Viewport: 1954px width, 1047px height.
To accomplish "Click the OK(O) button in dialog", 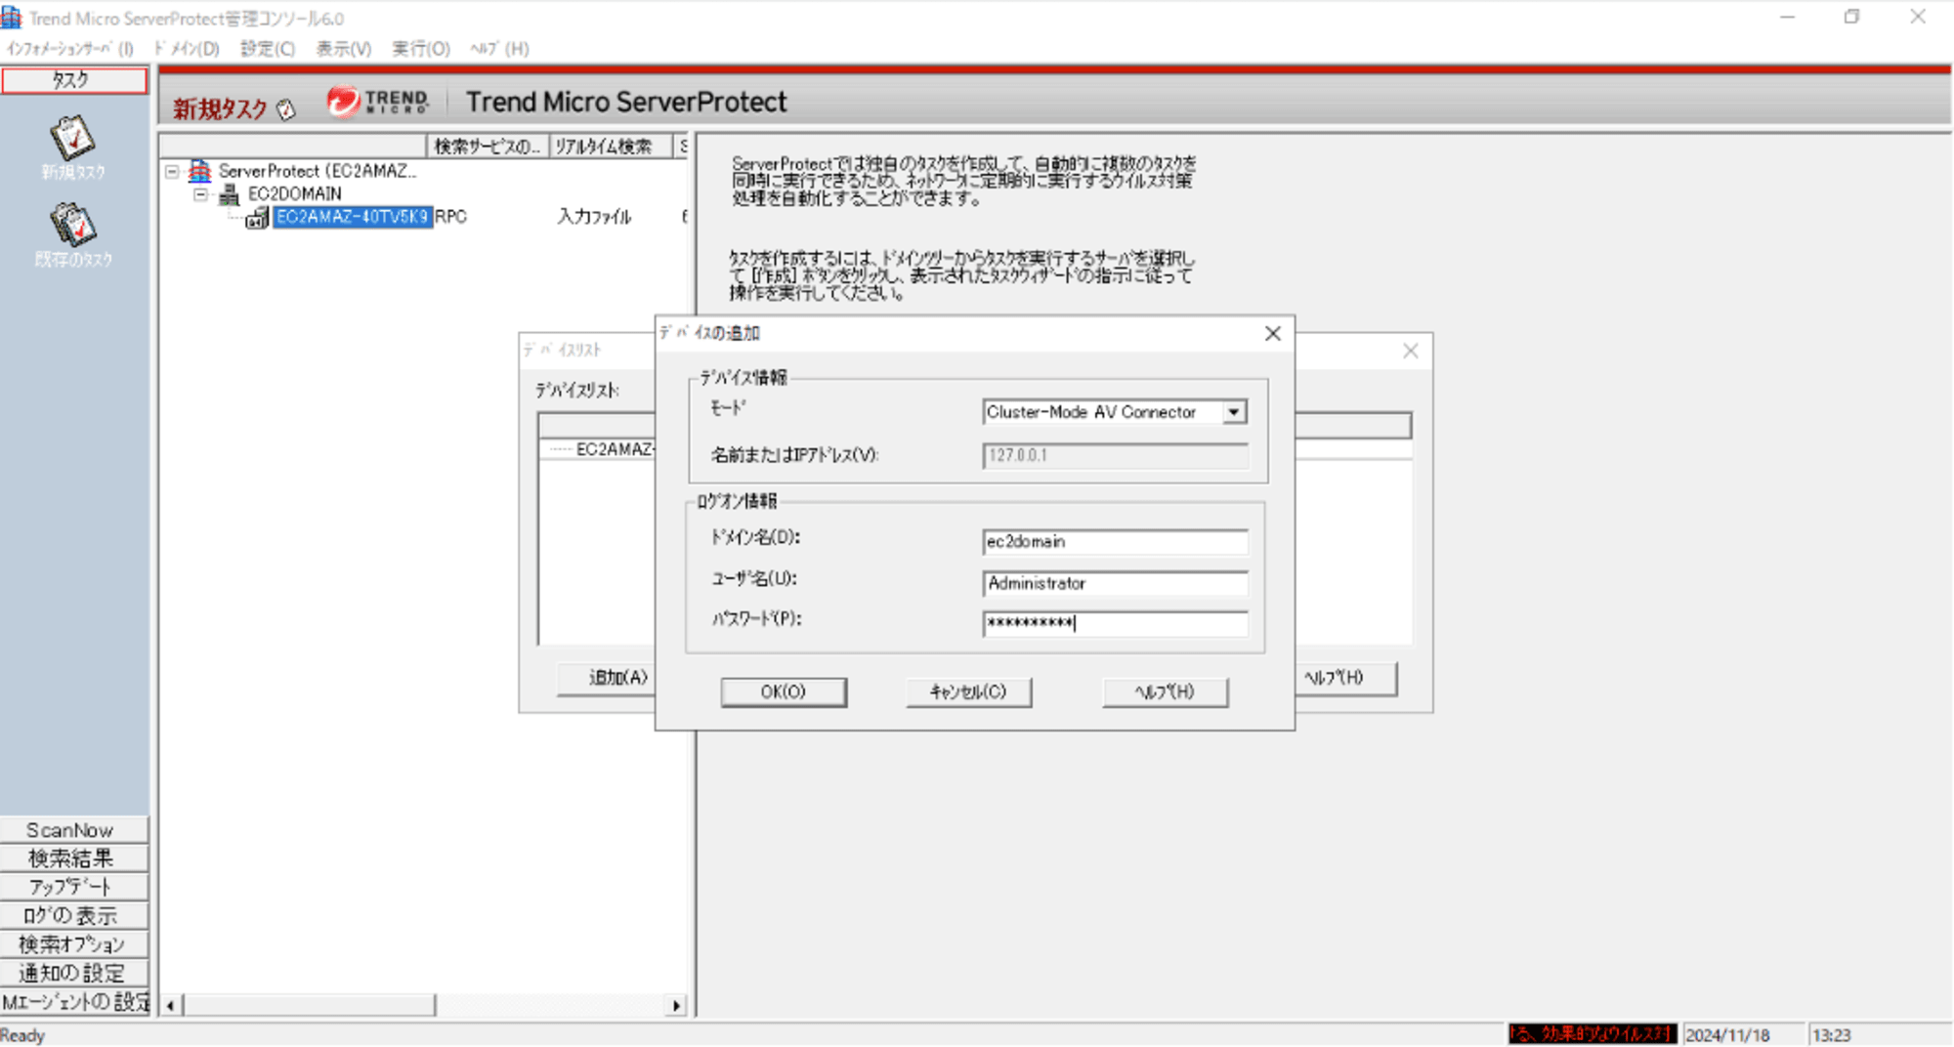I will (784, 691).
